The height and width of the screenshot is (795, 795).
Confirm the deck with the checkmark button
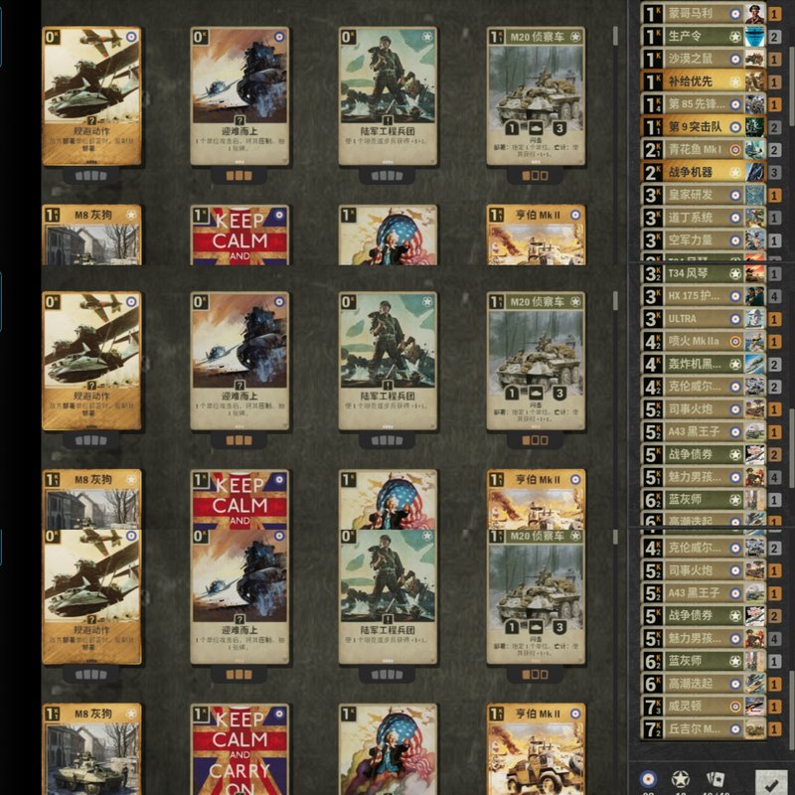772,783
